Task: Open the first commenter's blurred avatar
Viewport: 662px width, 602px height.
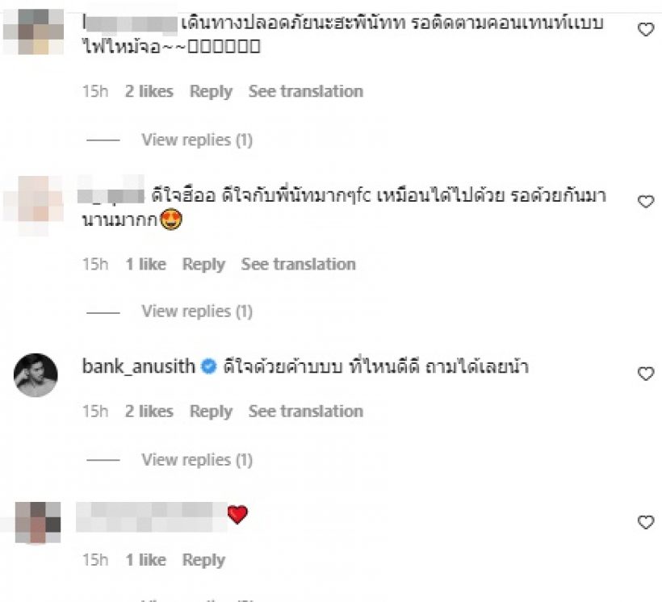Action: point(33,31)
